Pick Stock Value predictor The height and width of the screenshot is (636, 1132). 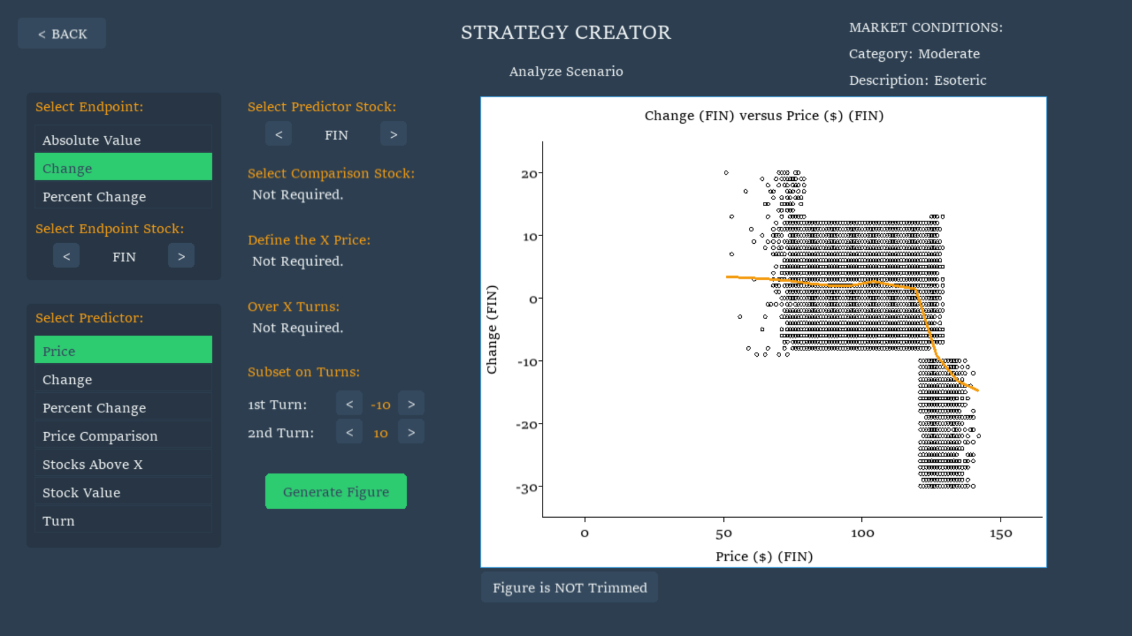tap(123, 492)
